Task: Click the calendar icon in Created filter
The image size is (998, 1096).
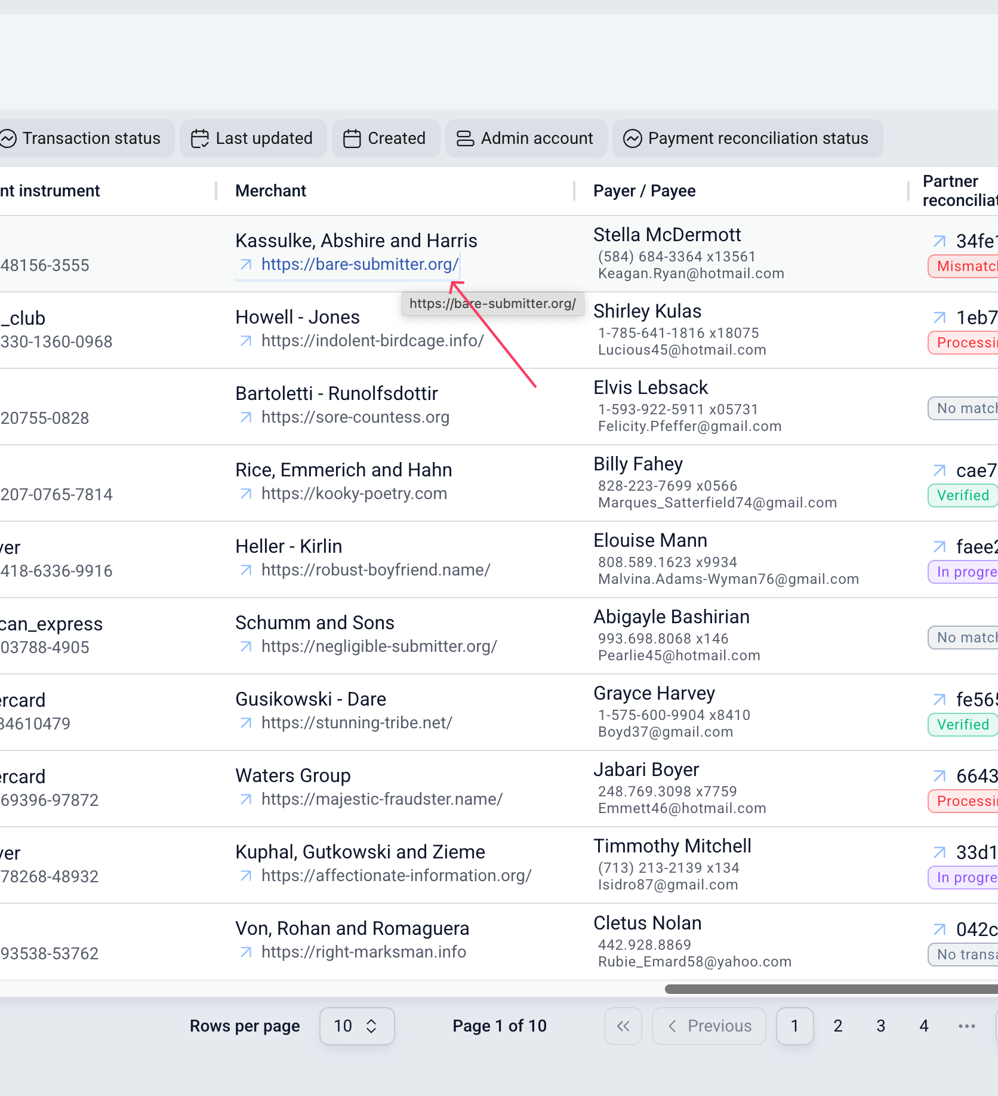Action: pos(352,138)
